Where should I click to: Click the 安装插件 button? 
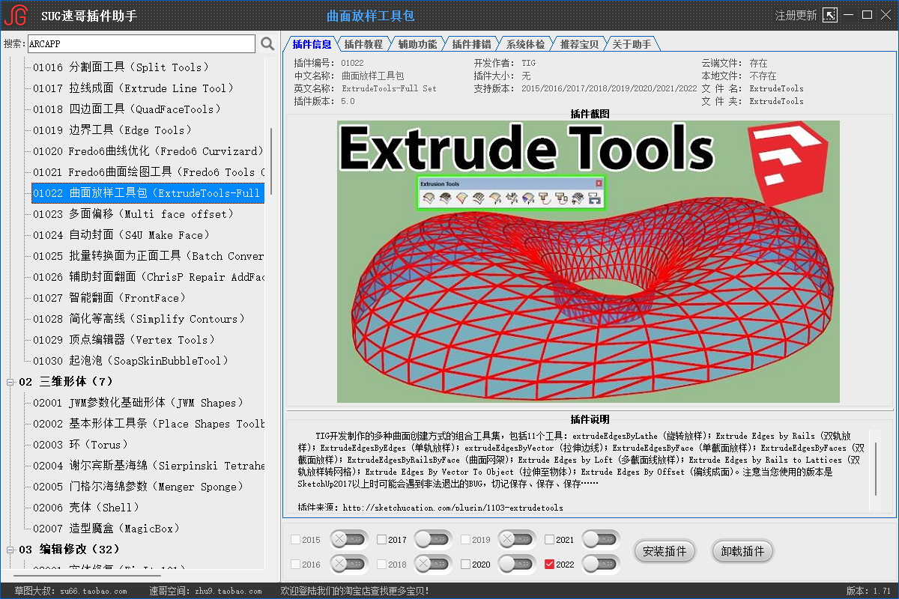(x=665, y=552)
